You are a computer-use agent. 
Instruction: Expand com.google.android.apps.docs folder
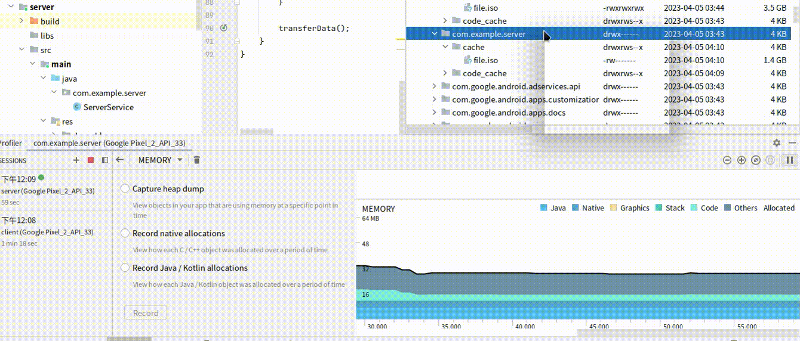click(x=434, y=113)
